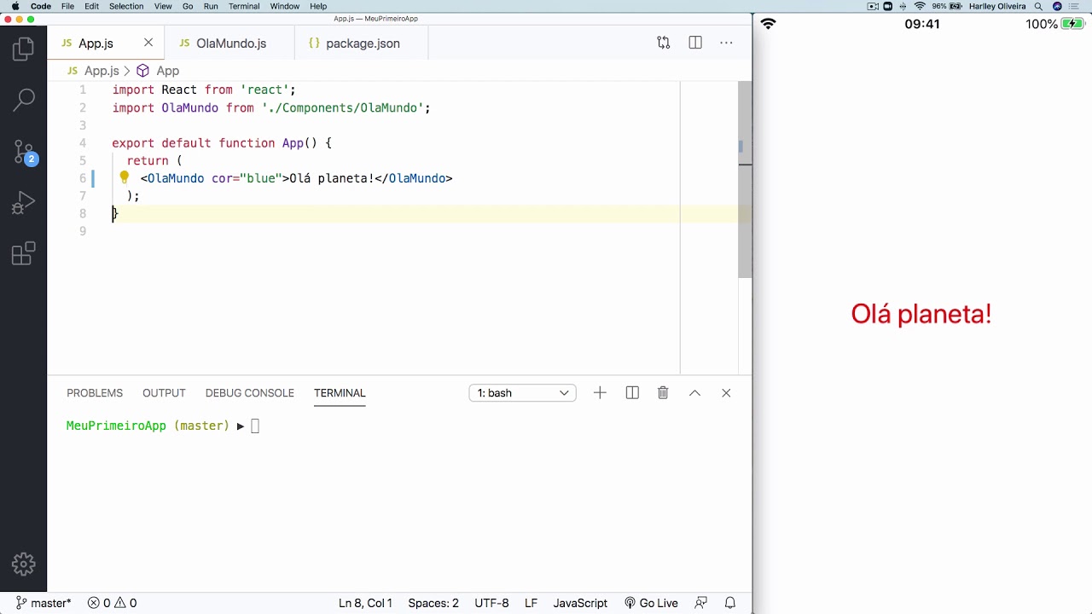
Task: Kill terminal with the trash icon
Action: [663, 393]
